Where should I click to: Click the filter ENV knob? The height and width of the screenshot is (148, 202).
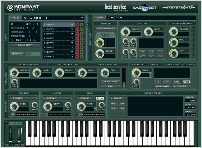pyautogui.click(x=125, y=42)
